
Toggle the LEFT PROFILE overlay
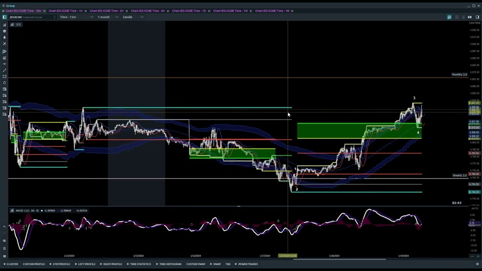85,264
